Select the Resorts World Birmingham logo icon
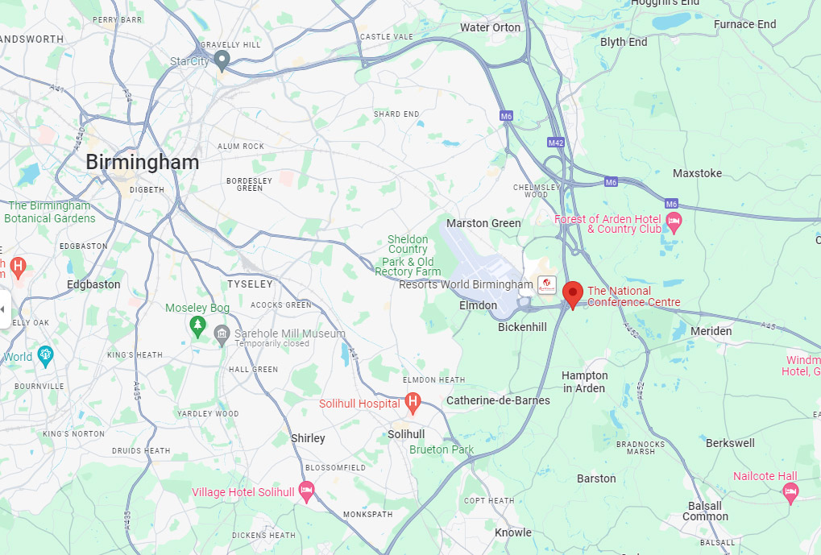The width and height of the screenshot is (821, 555). coord(546,284)
